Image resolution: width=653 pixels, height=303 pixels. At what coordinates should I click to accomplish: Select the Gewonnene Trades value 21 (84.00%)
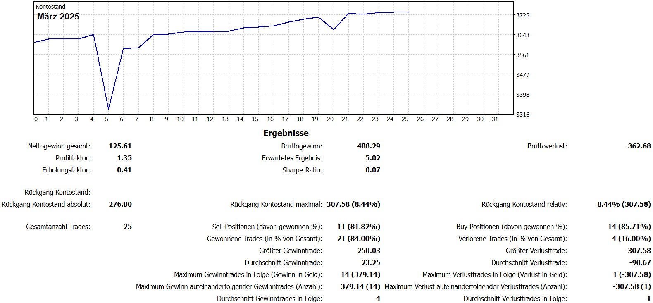(x=359, y=239)
